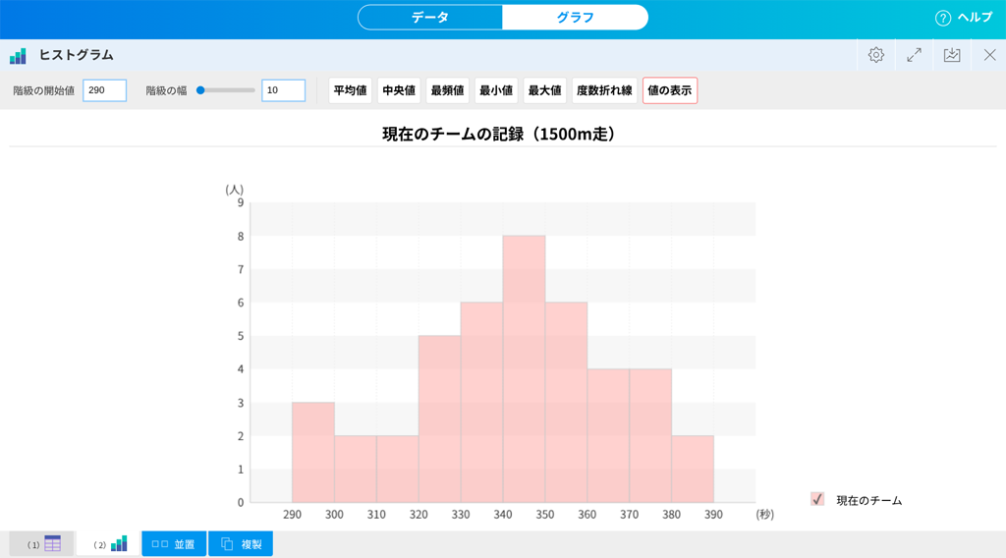Open sheet (2) histogram icon
This screenshot has width=1006, height=558.
click(x=119, y=544)
